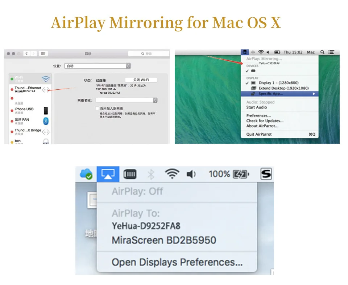
Task: Select Thund...lt Bridge in the network list
Action: [30, 132]
